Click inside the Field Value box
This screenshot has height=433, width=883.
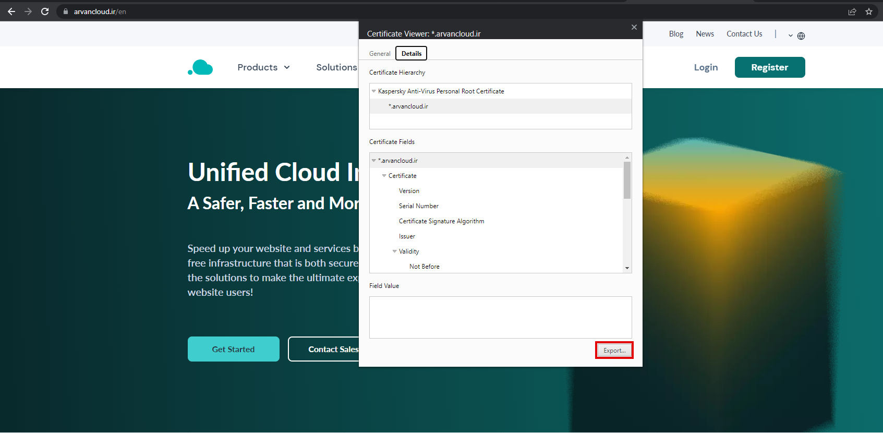(x=500, y=317)
